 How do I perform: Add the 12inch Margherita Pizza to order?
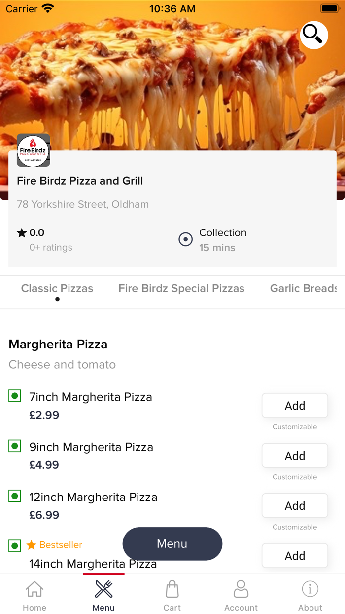coord(294,505)
